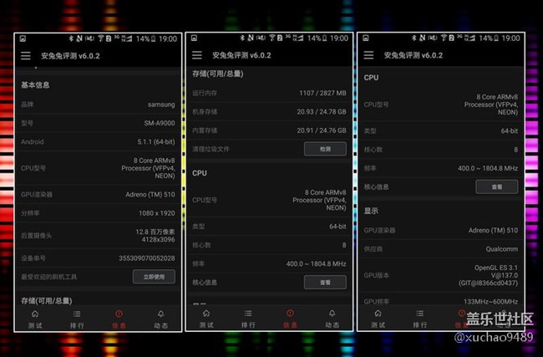The height and width of the screenshot is (357, 543).
Task: Tap battery indicator in left phone status bar
Action: click(150, 38)
